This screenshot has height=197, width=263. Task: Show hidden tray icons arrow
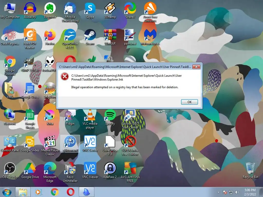click(218, 192)
